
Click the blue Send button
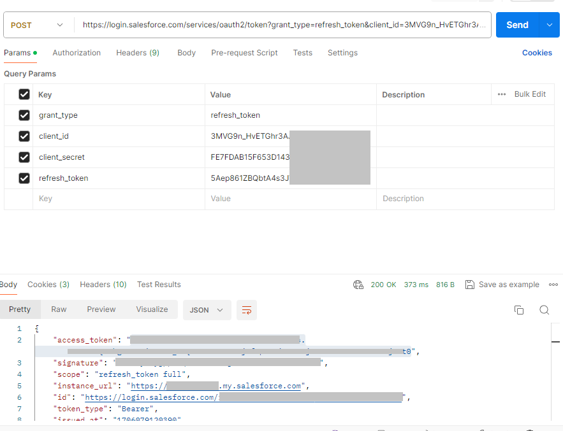(517, 25)
